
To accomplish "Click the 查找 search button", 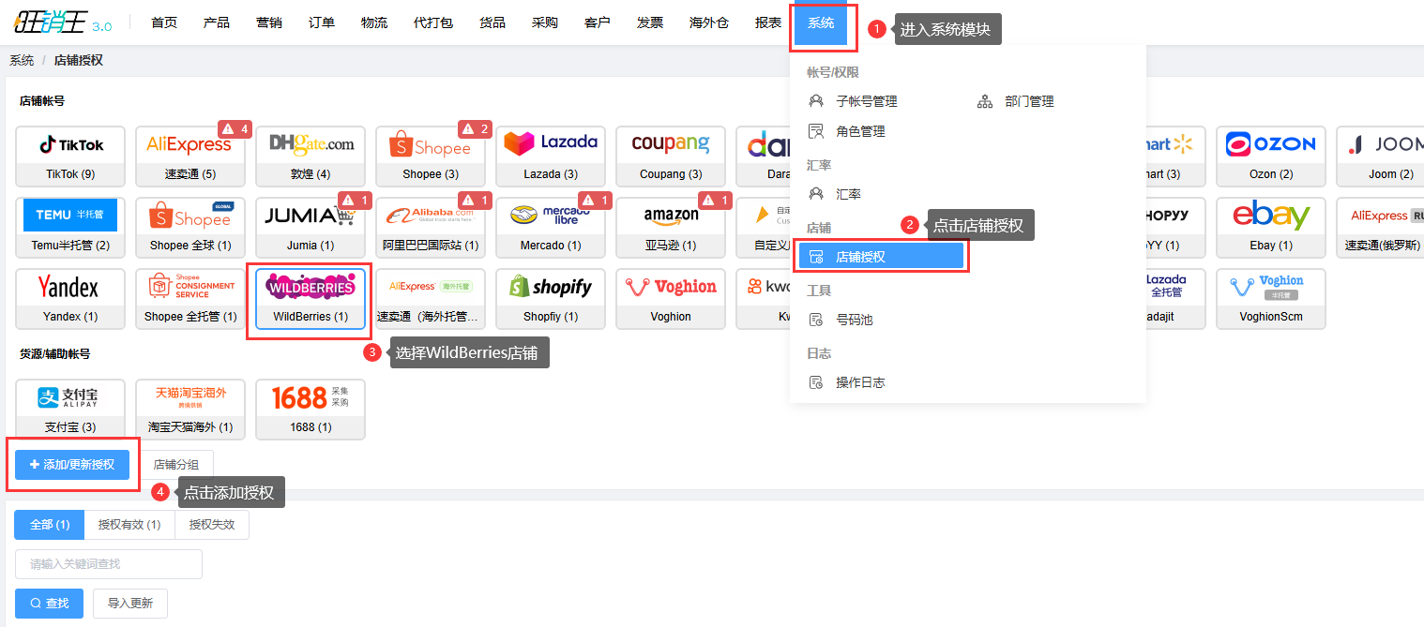I will [49, 604].
